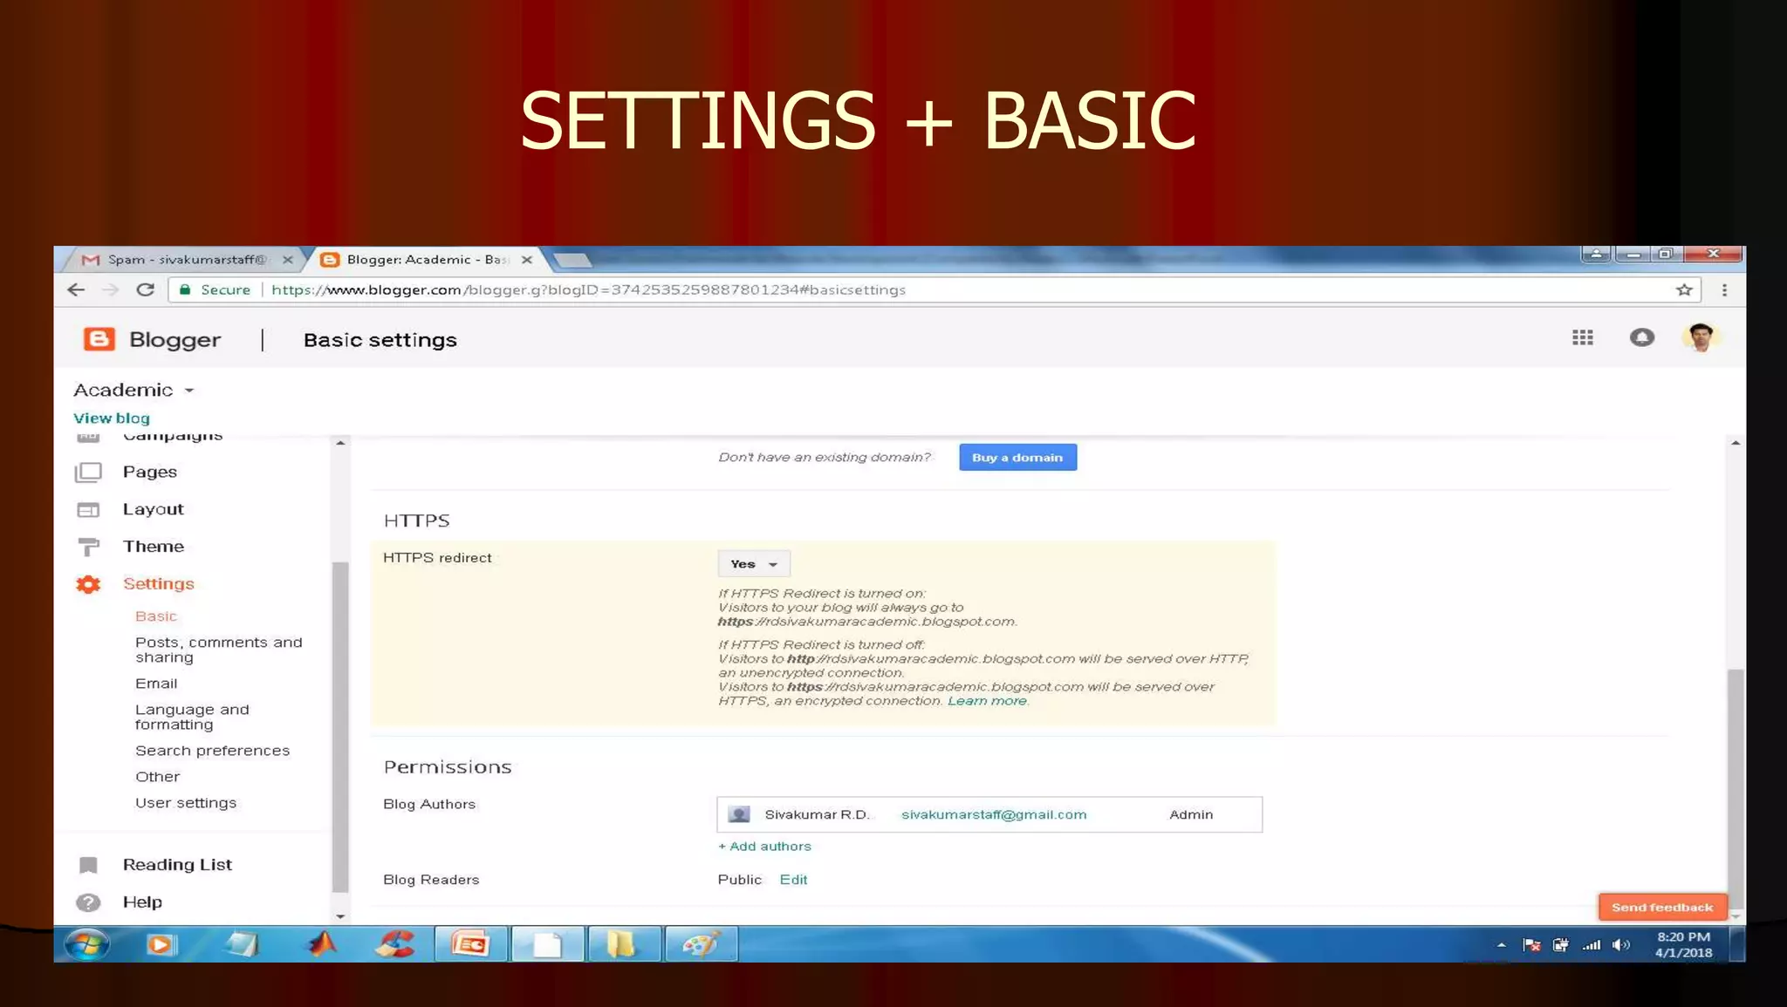1787x1007 pixels.
Task: Open the Google apps grid
Action: 1583,337
